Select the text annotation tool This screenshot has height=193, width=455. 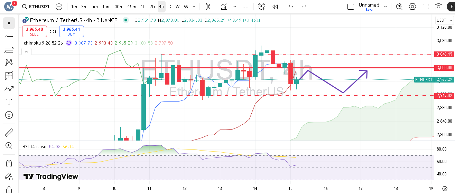tap(9, 102)
